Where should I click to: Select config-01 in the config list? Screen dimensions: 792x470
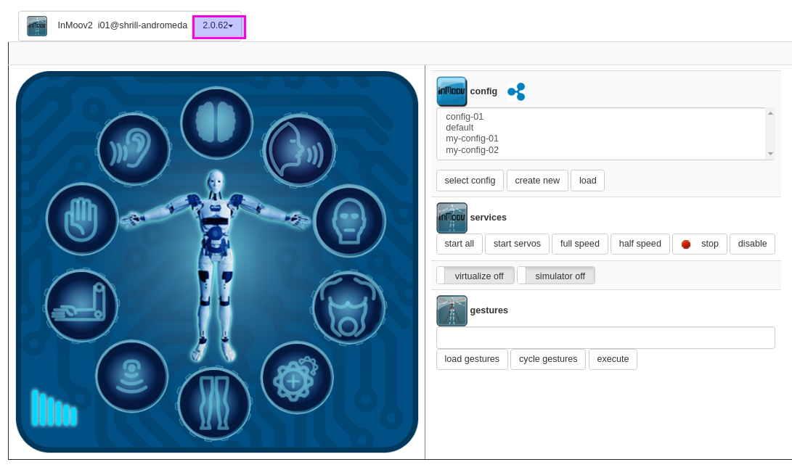(465, 117)
